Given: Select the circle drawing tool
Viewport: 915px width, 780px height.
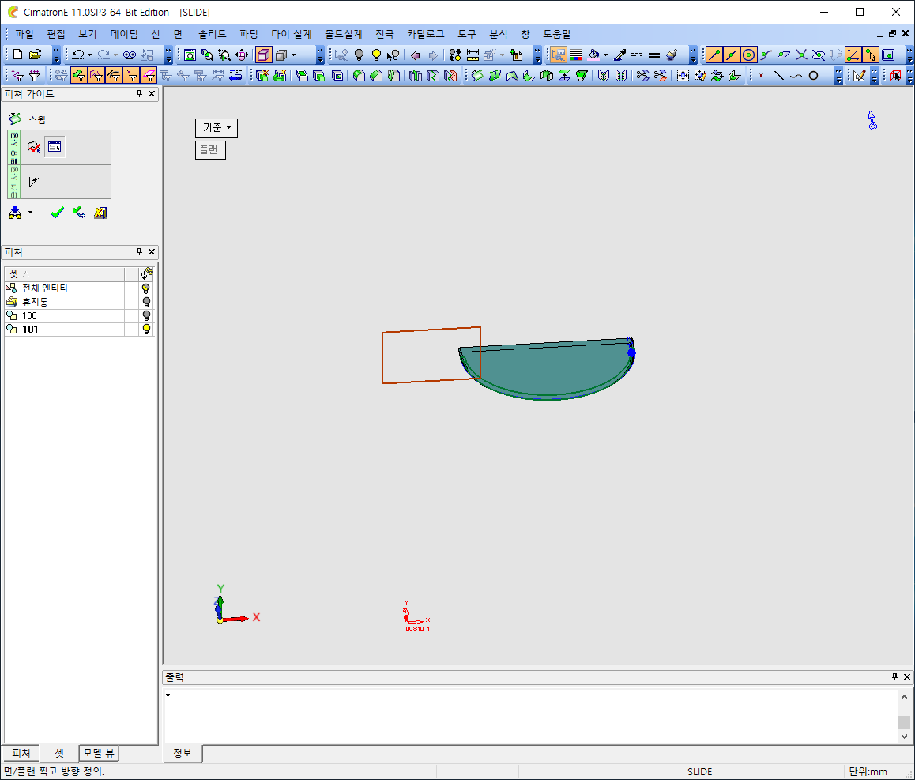Looking at the screenshot, I should click(x=813, y=75).
